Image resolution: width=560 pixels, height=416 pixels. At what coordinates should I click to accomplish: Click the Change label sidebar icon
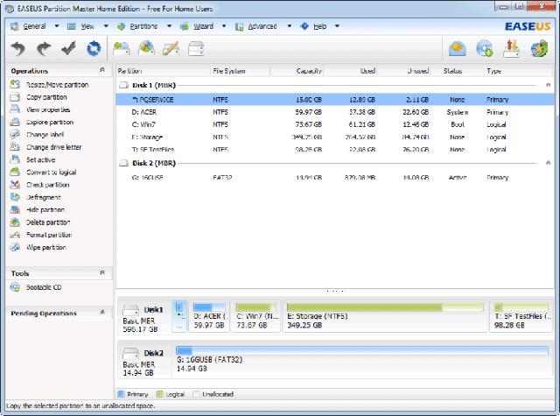coord(15,134)
